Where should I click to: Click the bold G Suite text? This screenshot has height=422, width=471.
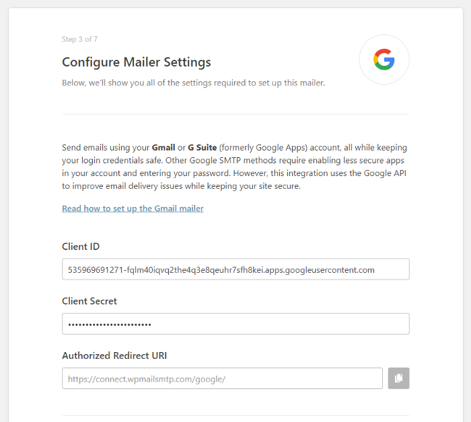203,147
